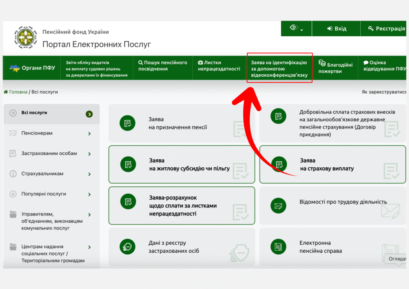Click the document icon for Заява на призначення пенсії
Viewport: 409px width, 289px height.
[x=127, y=123]
